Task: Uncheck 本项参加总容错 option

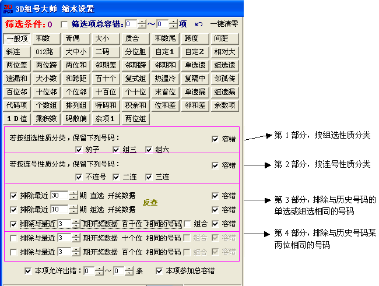Action: pos(160,271)
